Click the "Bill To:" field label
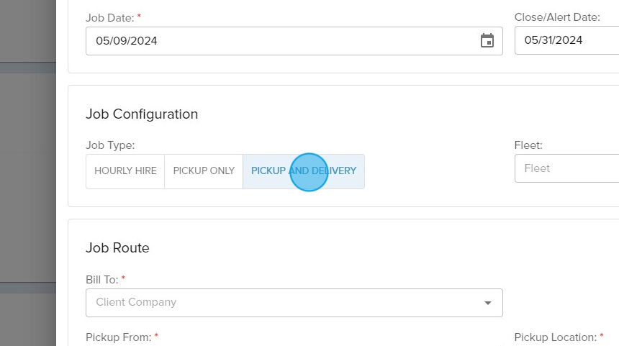Image resolution: width=619 pixels, height=346 pixels. pos(103,278)
